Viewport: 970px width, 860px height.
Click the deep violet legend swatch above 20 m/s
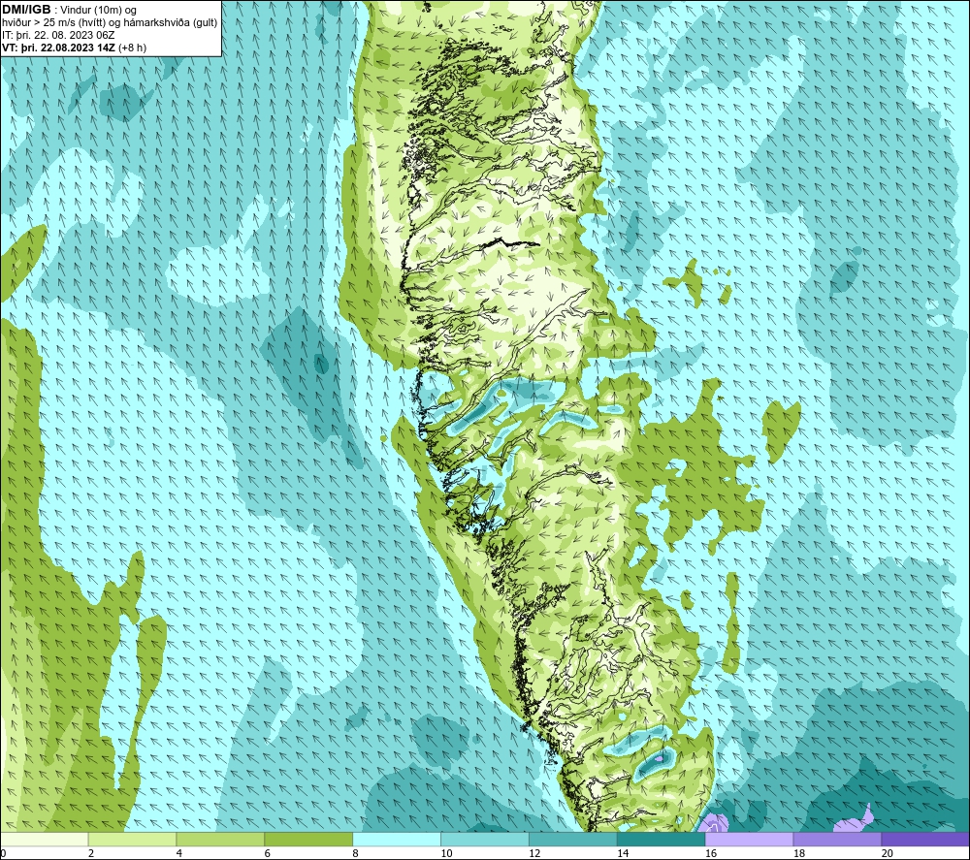coord(925,840)
